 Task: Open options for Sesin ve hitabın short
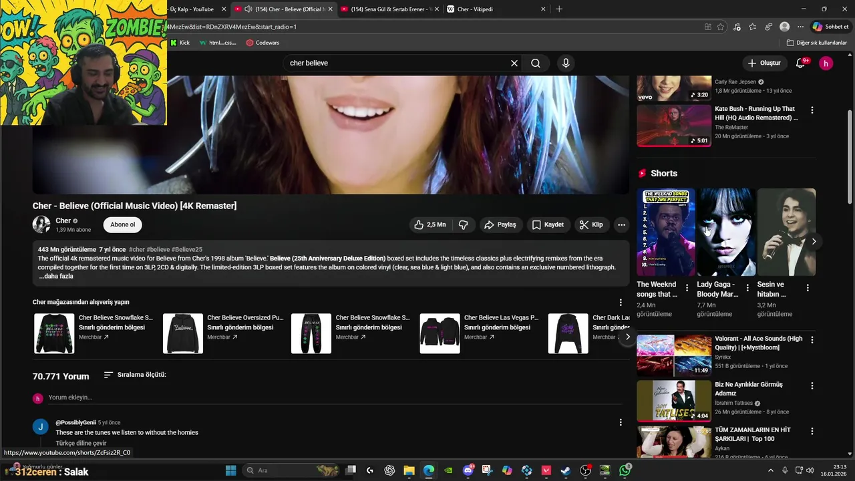[808, 288]
